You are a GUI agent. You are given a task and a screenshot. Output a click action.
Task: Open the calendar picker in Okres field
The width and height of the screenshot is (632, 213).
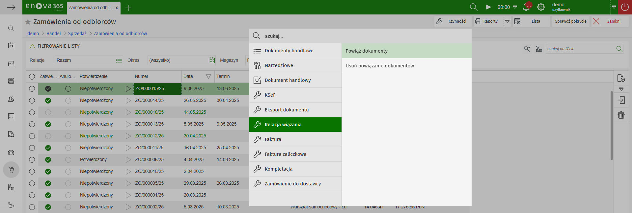coord(211,60)
